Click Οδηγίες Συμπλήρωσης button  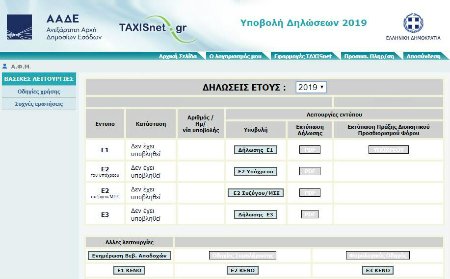click(x=242, y=255)
